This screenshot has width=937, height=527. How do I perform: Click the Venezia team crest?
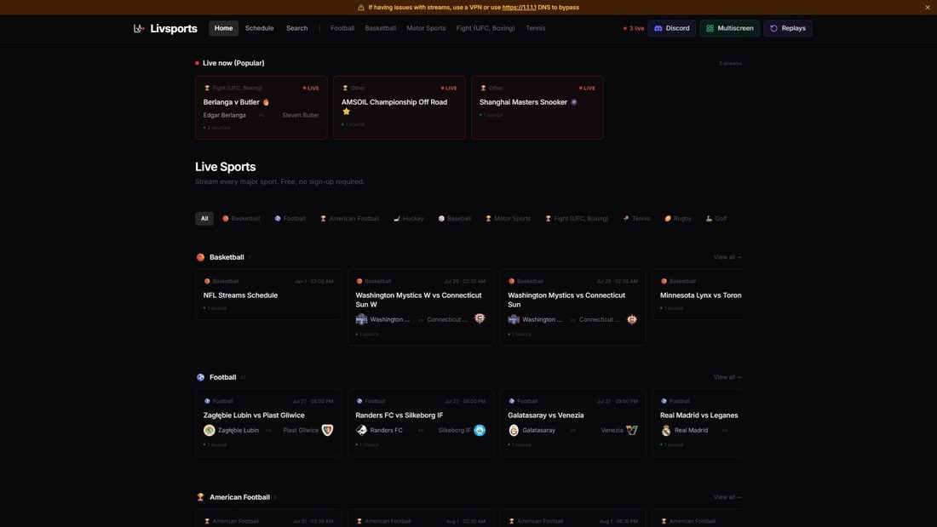pos(632,430)
